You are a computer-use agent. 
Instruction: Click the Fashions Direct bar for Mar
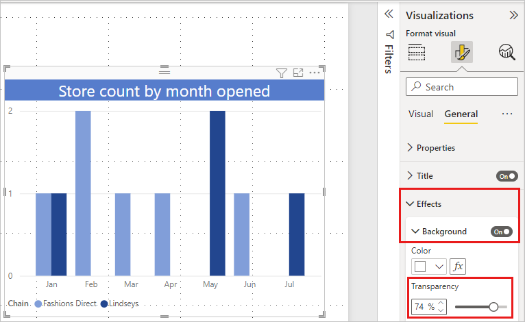(x=123, y=234)
